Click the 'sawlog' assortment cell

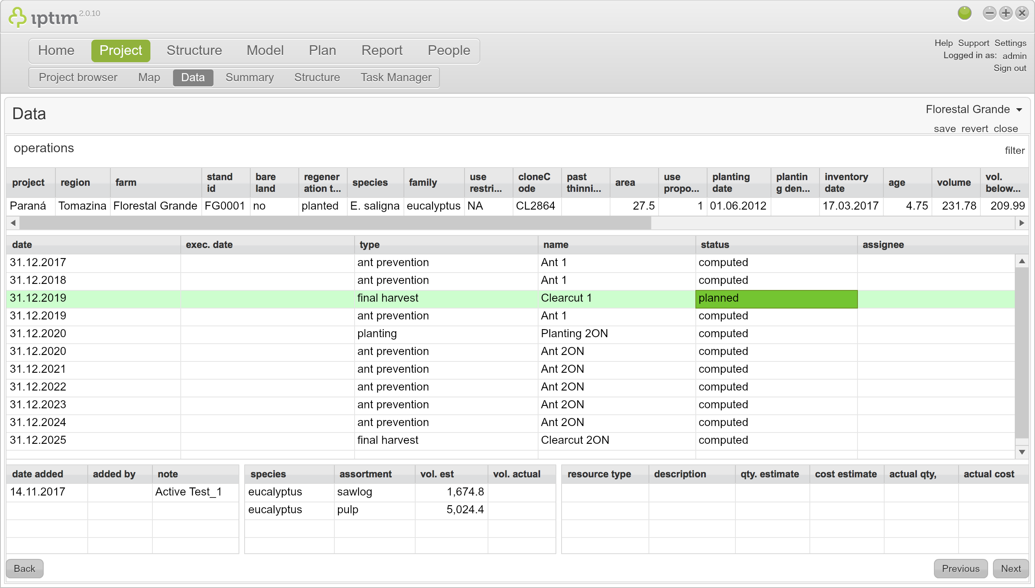coord(374,492)
